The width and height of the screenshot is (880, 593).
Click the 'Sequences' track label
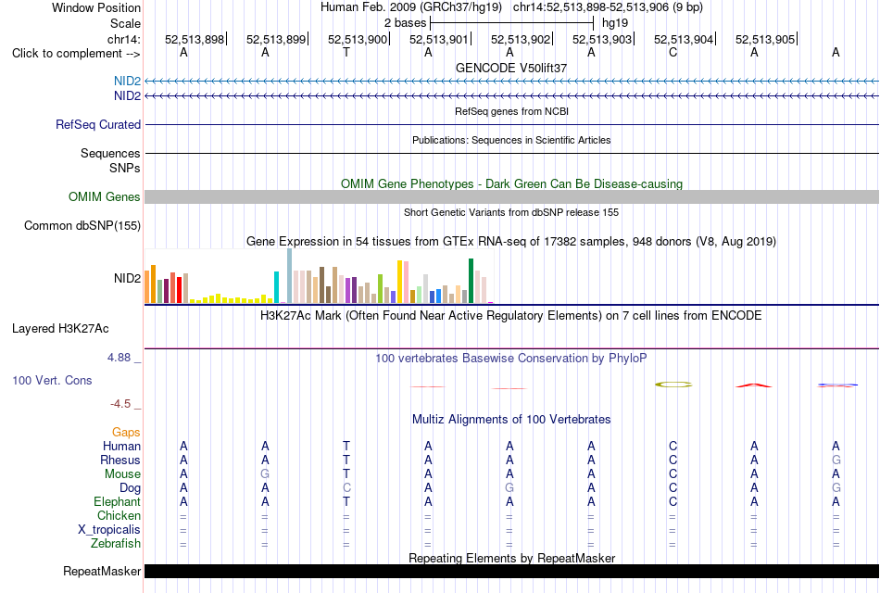tap(110, 153)
